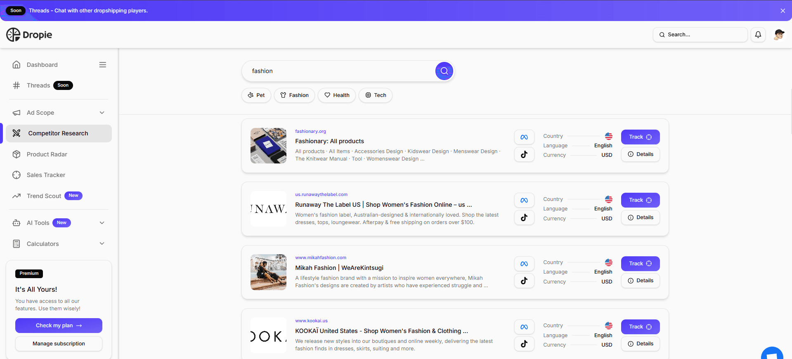Screen dimensions: 792x359
Task: Open Meta ads for Mikah Fashion
Action: [x=524, y=264]
